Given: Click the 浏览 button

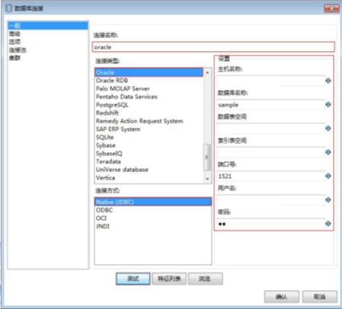Looking at the screenshot, I should tap(206, 279).
